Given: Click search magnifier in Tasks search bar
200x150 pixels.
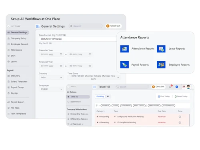Looking at the screenshot, I should coord(118,87).
